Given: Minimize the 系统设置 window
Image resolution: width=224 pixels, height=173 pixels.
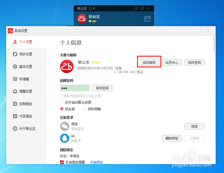Looking at the screenshot, I should [x=199, y=31].
